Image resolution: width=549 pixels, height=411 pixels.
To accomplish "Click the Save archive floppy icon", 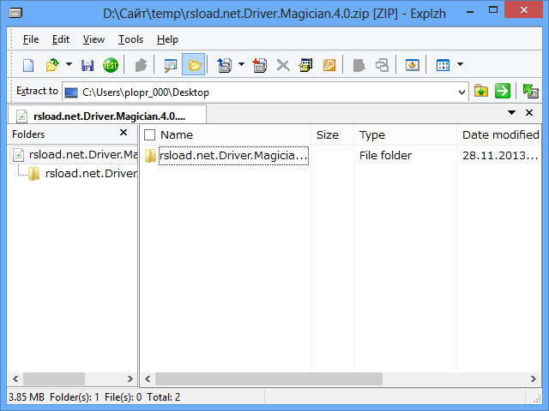I will coord(87,65).
